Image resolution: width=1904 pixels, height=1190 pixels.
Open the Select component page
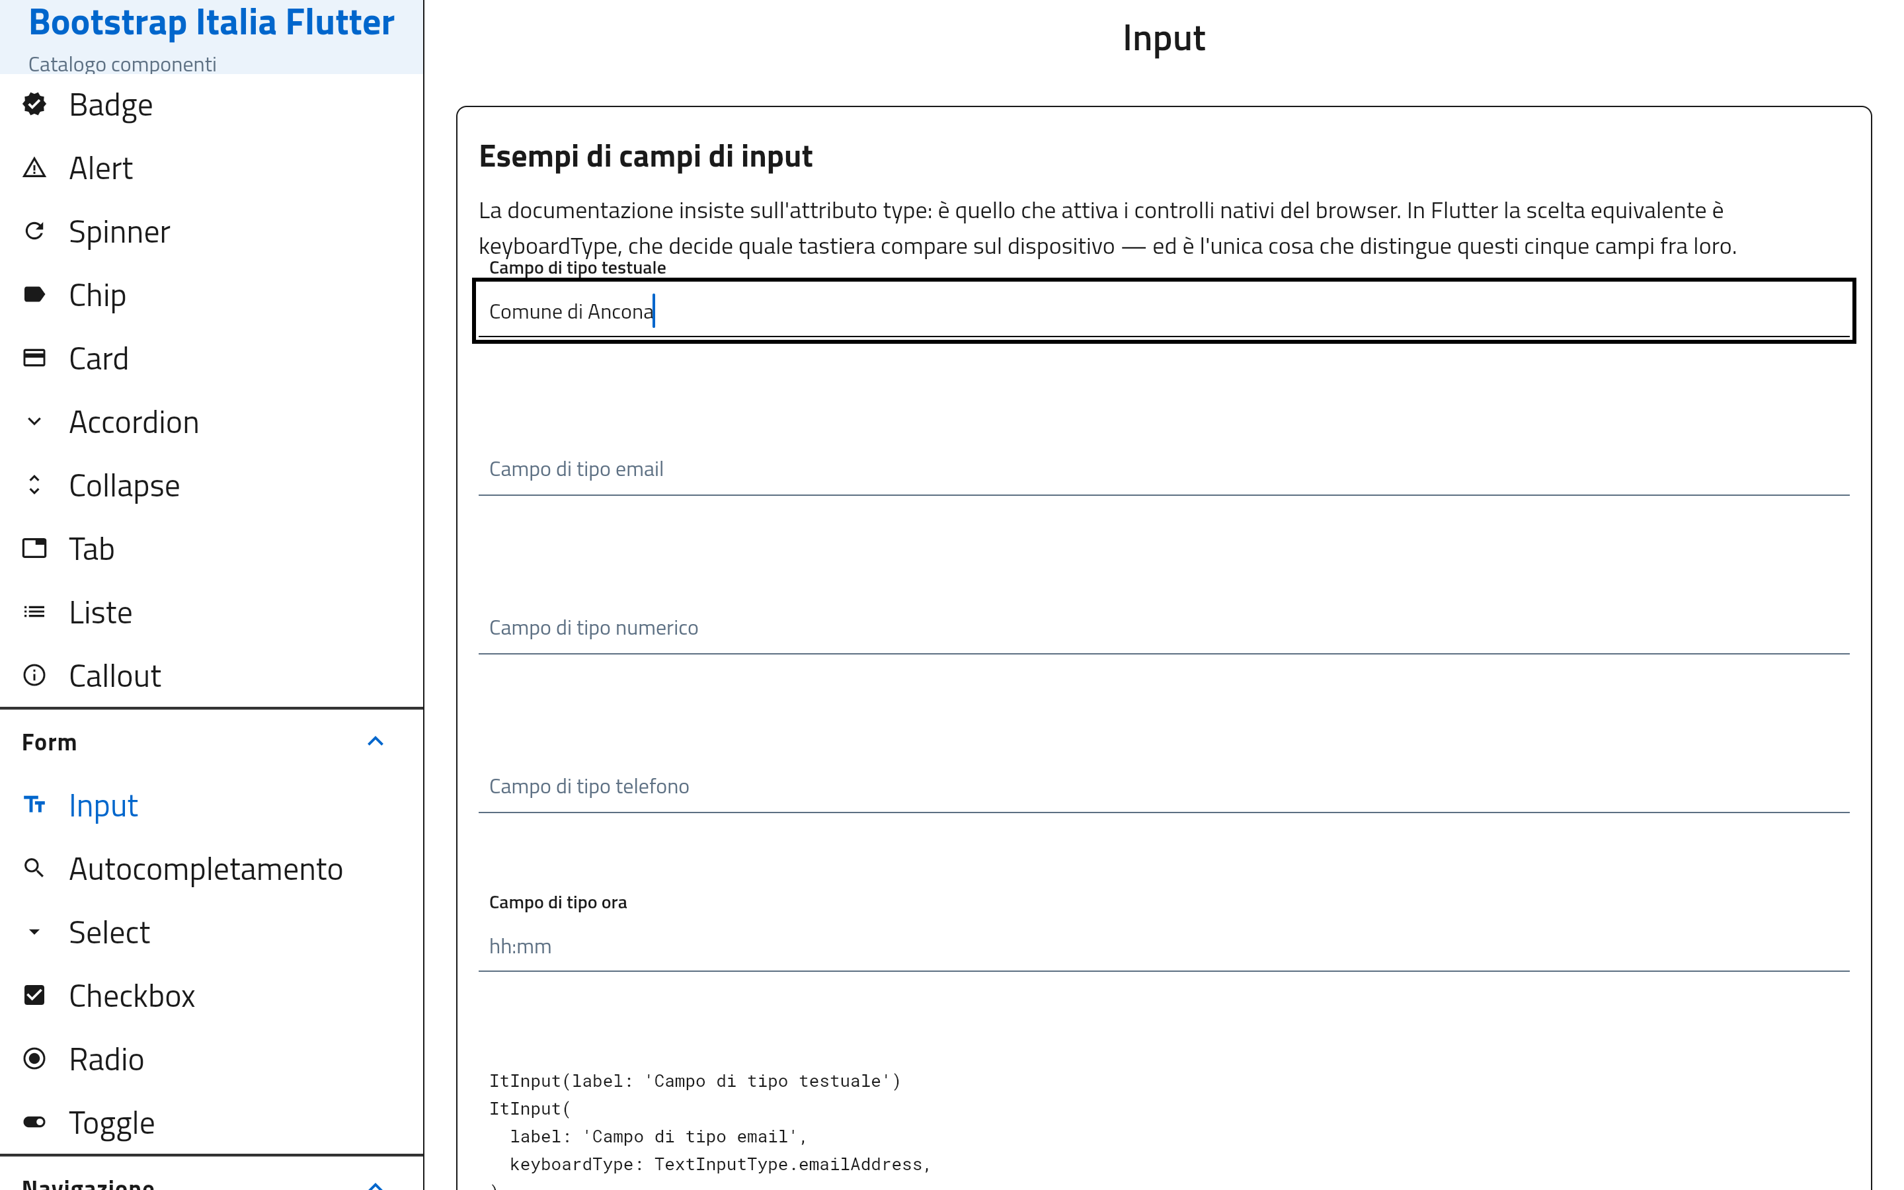[212, 933]
